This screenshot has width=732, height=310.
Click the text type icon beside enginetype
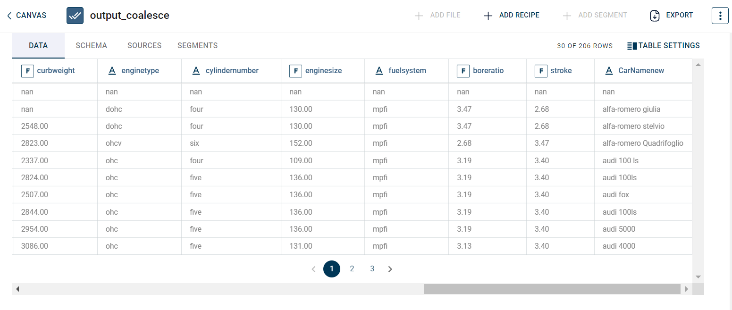[x=112, y=71]
